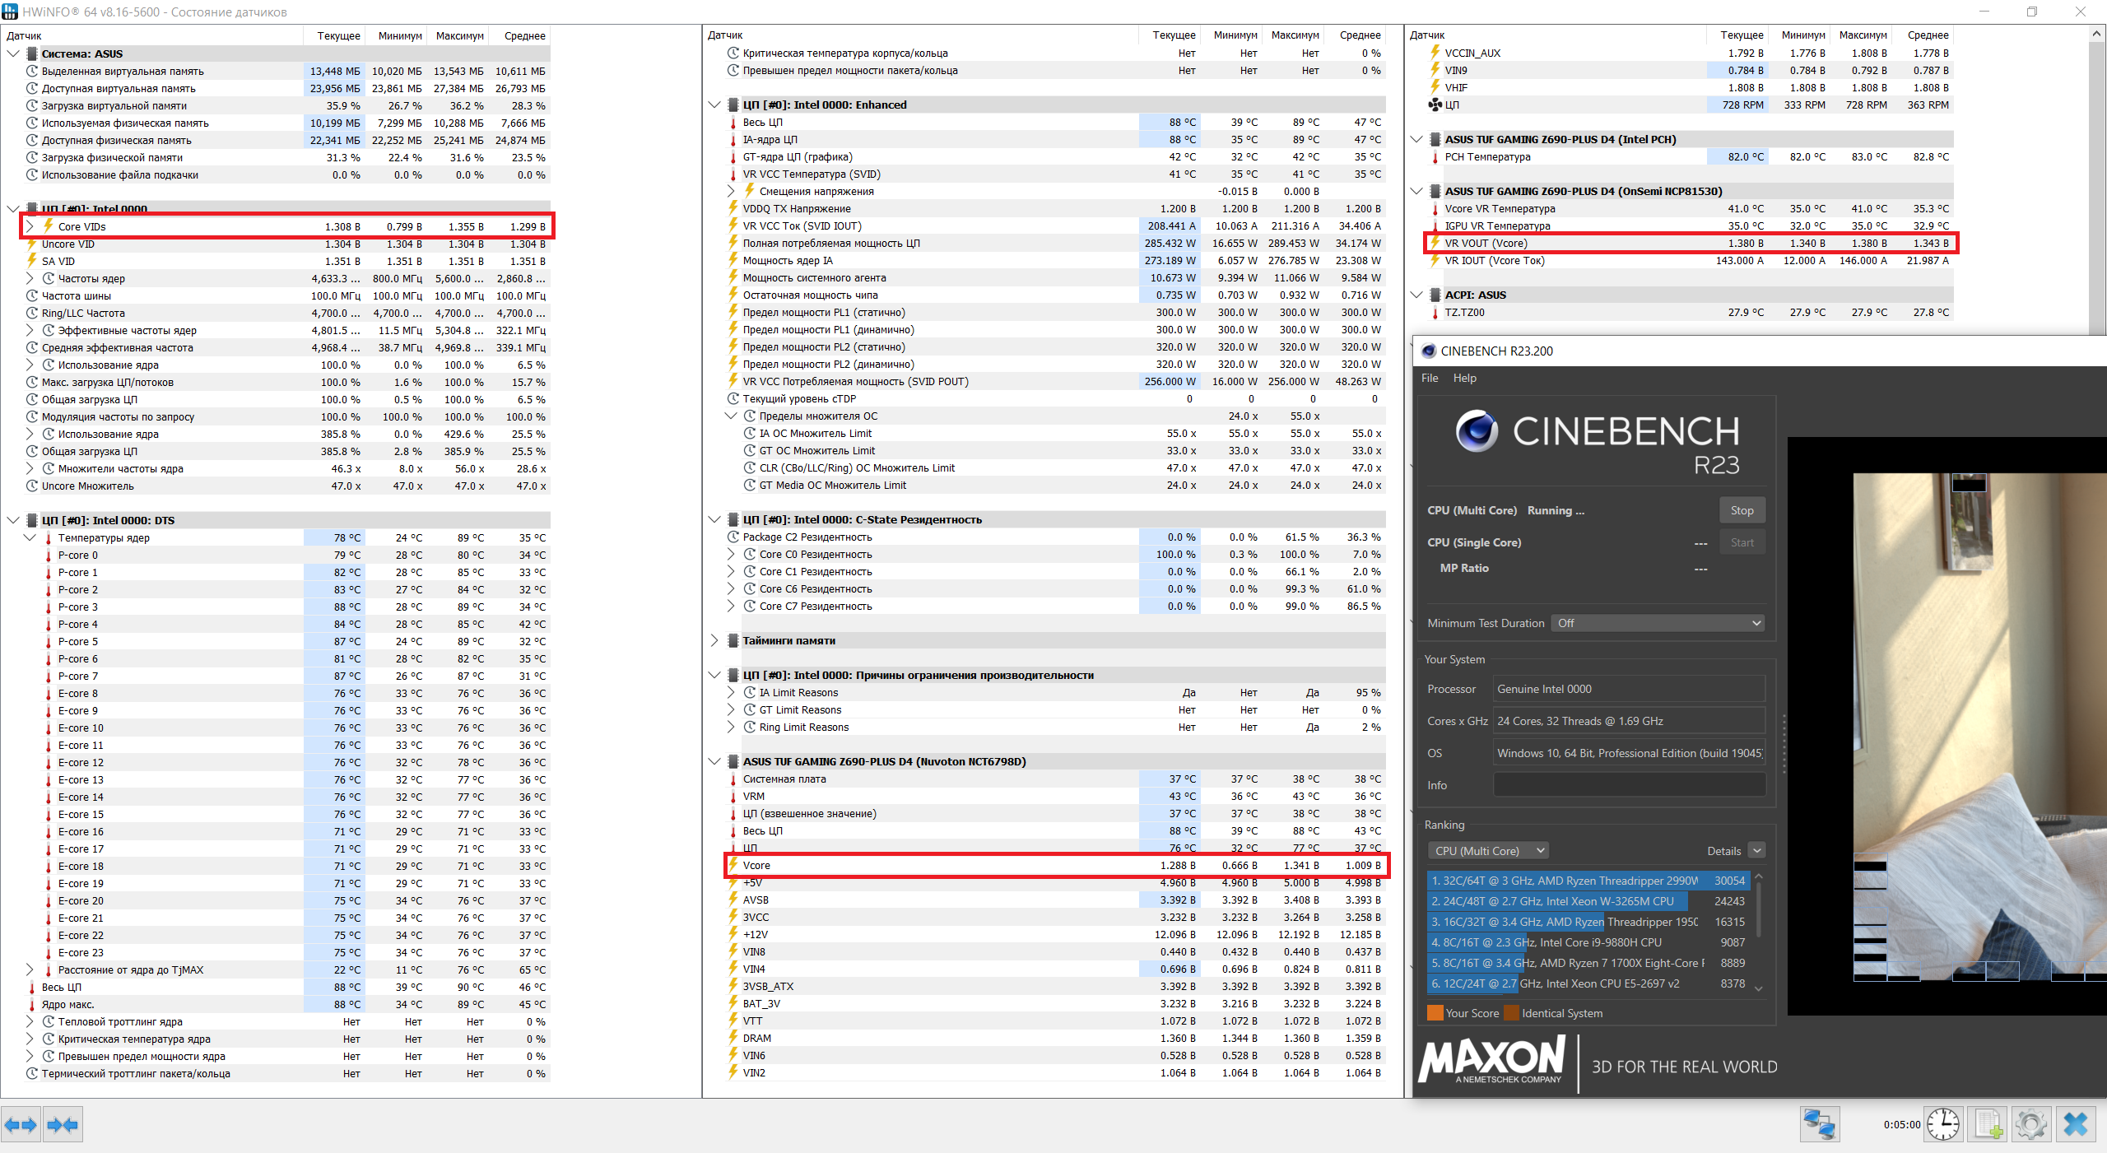
Task: Click the expand-columns arrows button at bottom left
Action: pos(21,1124)
